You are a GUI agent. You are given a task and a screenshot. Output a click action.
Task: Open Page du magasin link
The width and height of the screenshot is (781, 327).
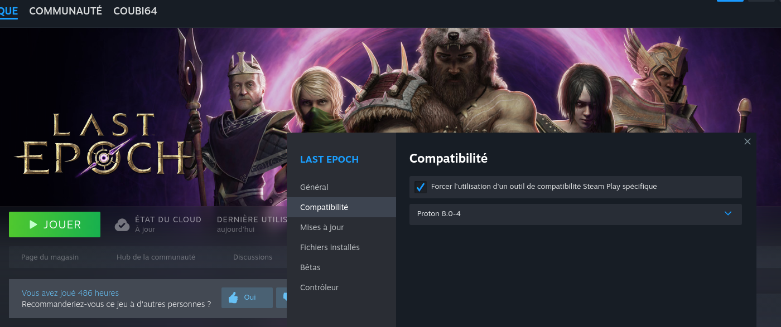[x=50, y=257]
